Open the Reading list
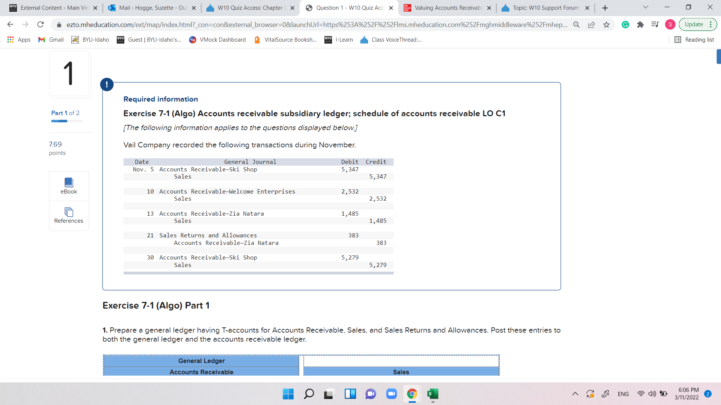This screenshot has height=405, width=721. click(694, 40)
